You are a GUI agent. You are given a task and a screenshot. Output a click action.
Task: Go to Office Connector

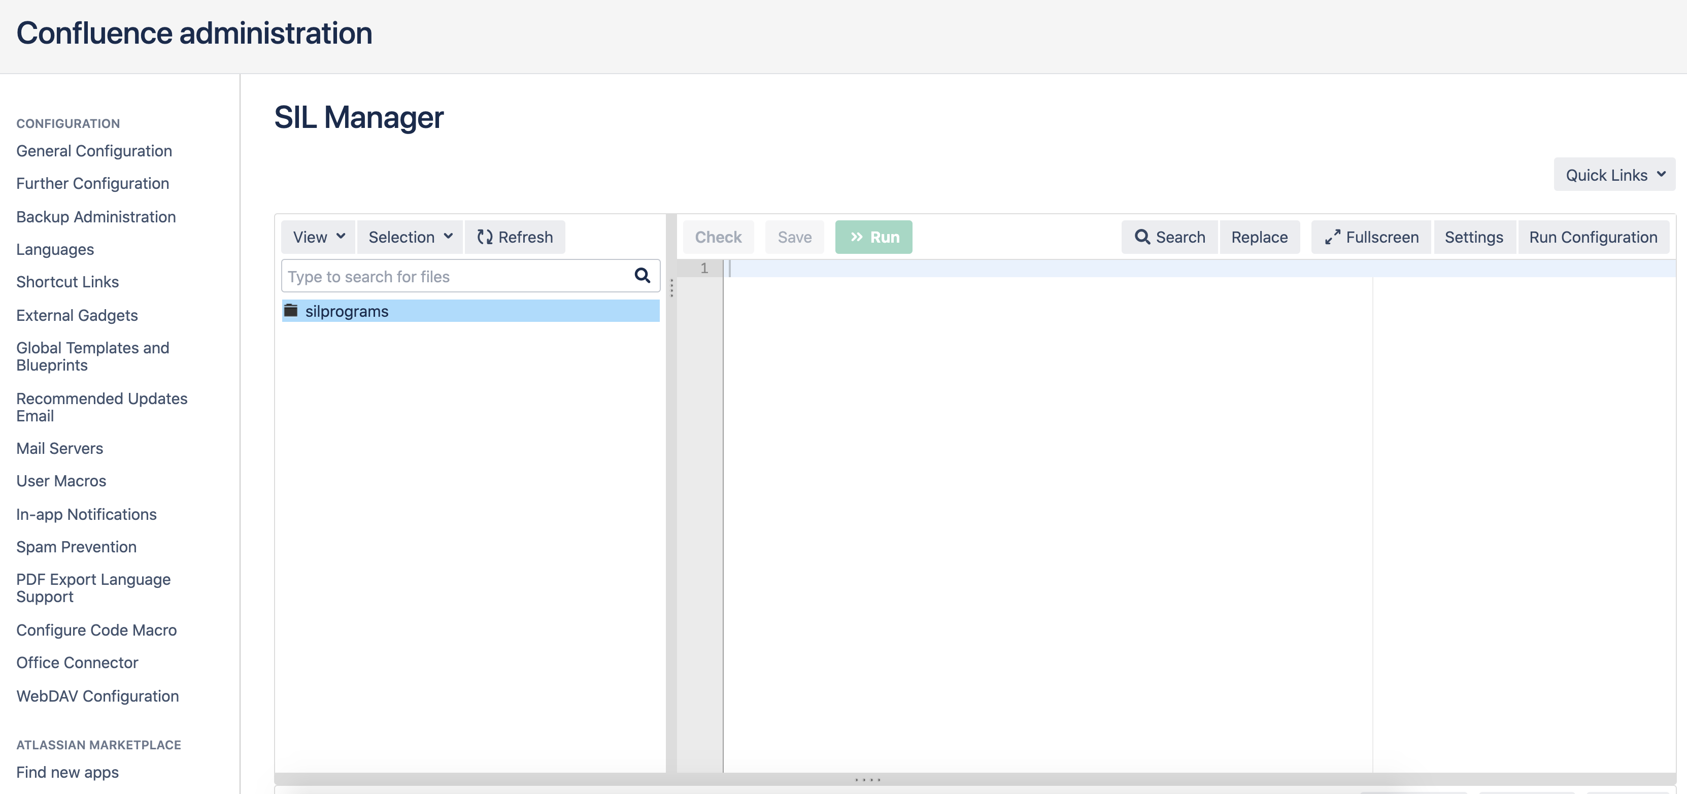click(x=77, y=663)
